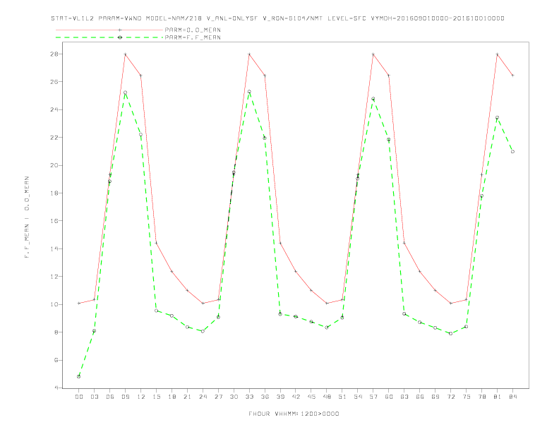Click the x-axis tick label 24

coord(203,397)
